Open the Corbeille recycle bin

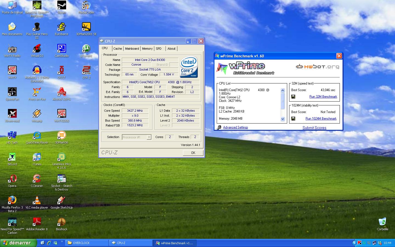coord(382,224)
